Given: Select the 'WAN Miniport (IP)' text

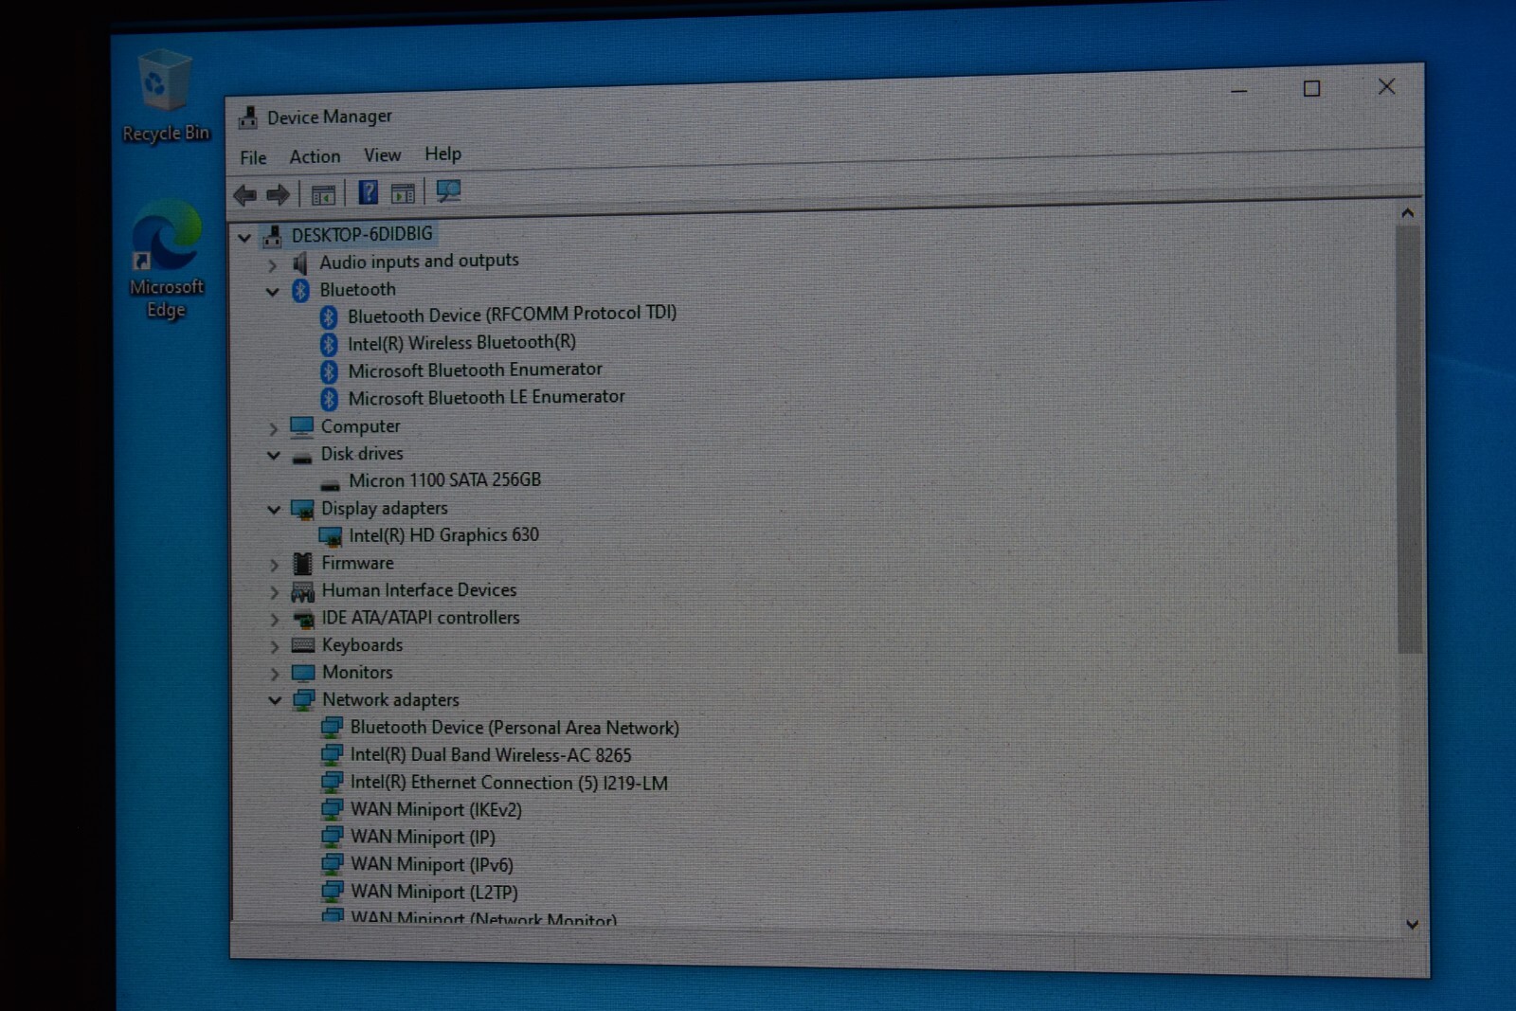Looking at the screenshot, I should 423,838.
